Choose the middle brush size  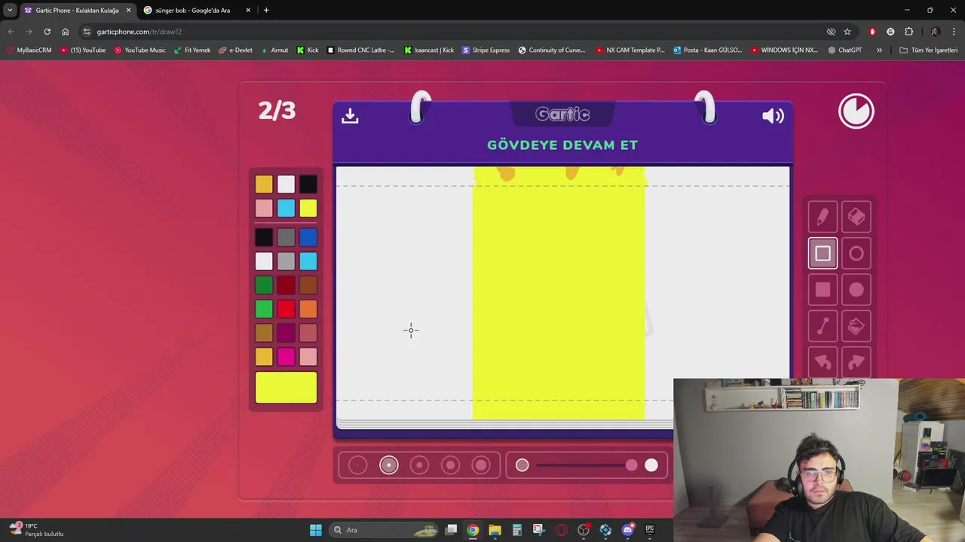(x=419, y=465)
